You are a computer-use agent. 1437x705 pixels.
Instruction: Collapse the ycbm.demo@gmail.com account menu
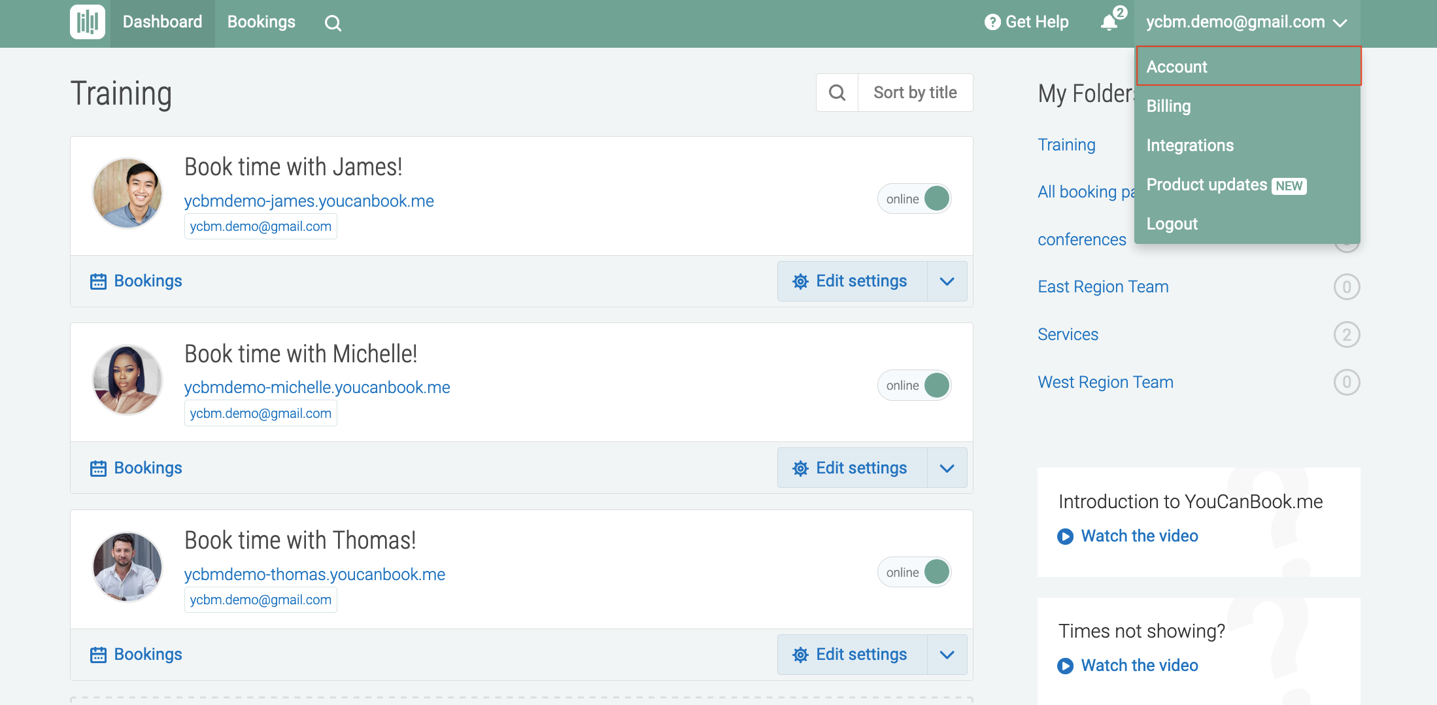point(1246,22)
